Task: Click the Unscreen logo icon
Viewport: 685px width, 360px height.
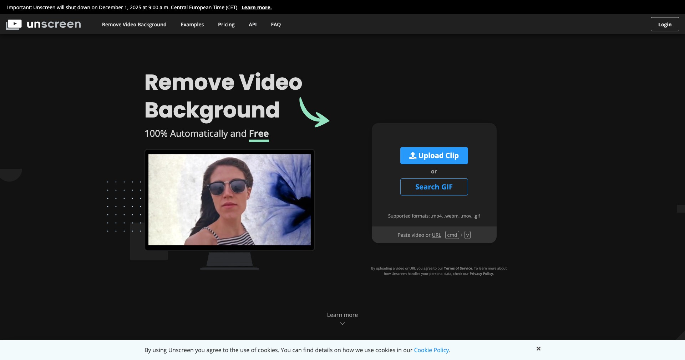Action: click(14, 25)
